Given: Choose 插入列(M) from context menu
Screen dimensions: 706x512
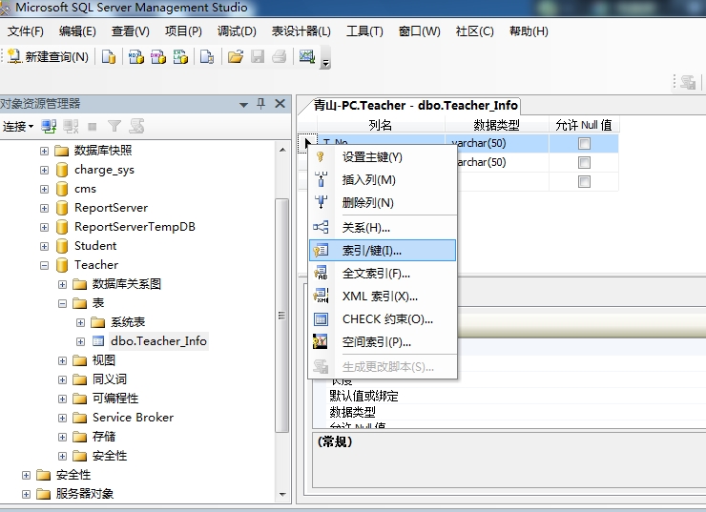Looking at the screenshot, I should [x=383, y=180].
